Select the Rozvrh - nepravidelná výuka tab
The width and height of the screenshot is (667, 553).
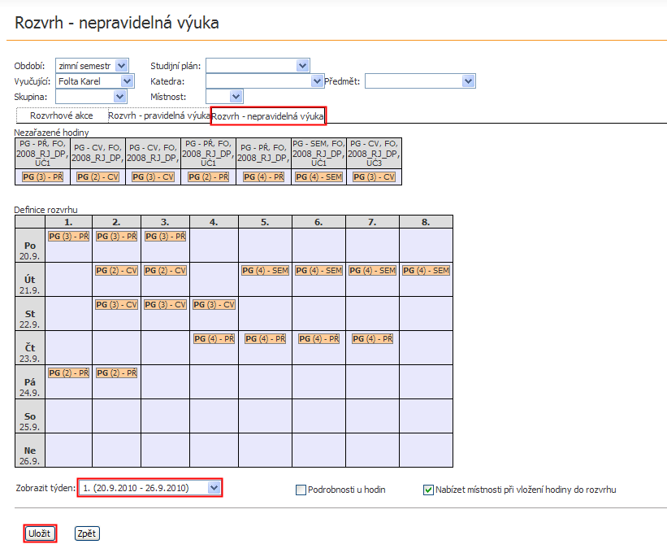tap(268, 116)
